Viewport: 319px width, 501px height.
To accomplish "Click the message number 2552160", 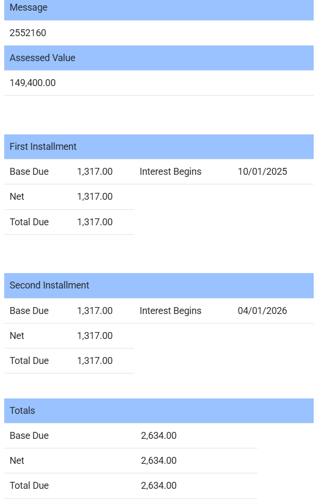I will pos(28,33).
